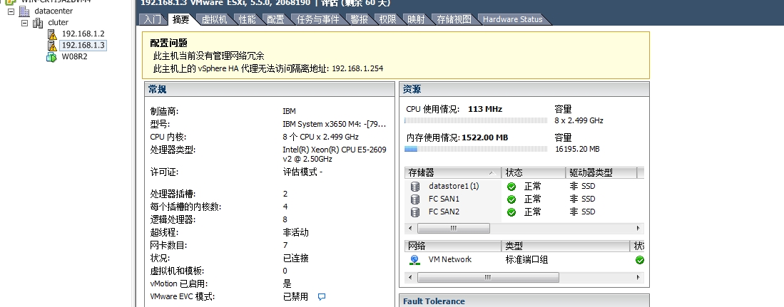The width and height of the screenshot is (784, 307).
Task: Open the 入门 tab
Action: (153, 19)
